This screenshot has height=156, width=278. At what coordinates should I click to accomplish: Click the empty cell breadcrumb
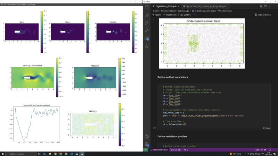pyautogui.click(x=225, y=11)
